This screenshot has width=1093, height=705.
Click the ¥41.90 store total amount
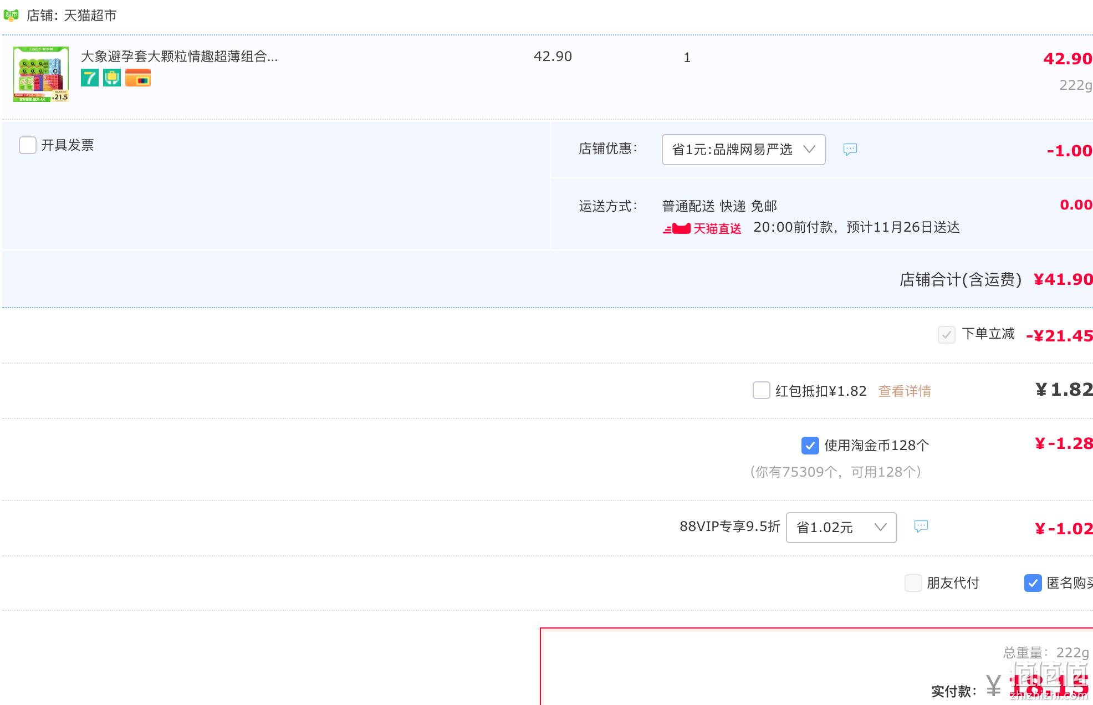[1063, 279]
